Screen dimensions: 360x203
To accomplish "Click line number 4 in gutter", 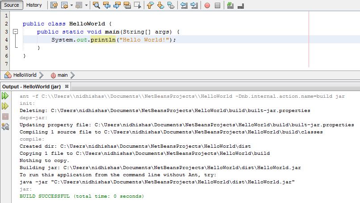I will point(6,40).
